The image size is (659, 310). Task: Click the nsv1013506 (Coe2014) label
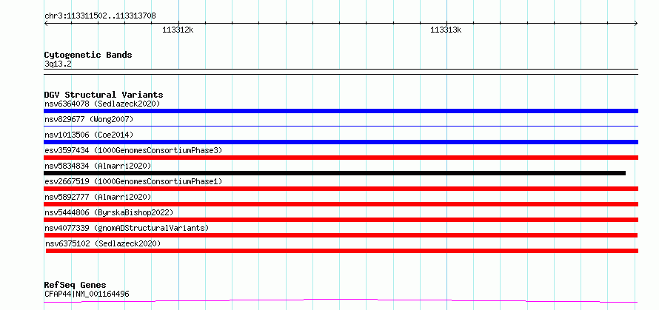pos(89,135)
